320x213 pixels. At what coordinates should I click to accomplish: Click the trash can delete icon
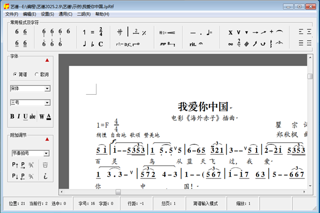point(45,165)
